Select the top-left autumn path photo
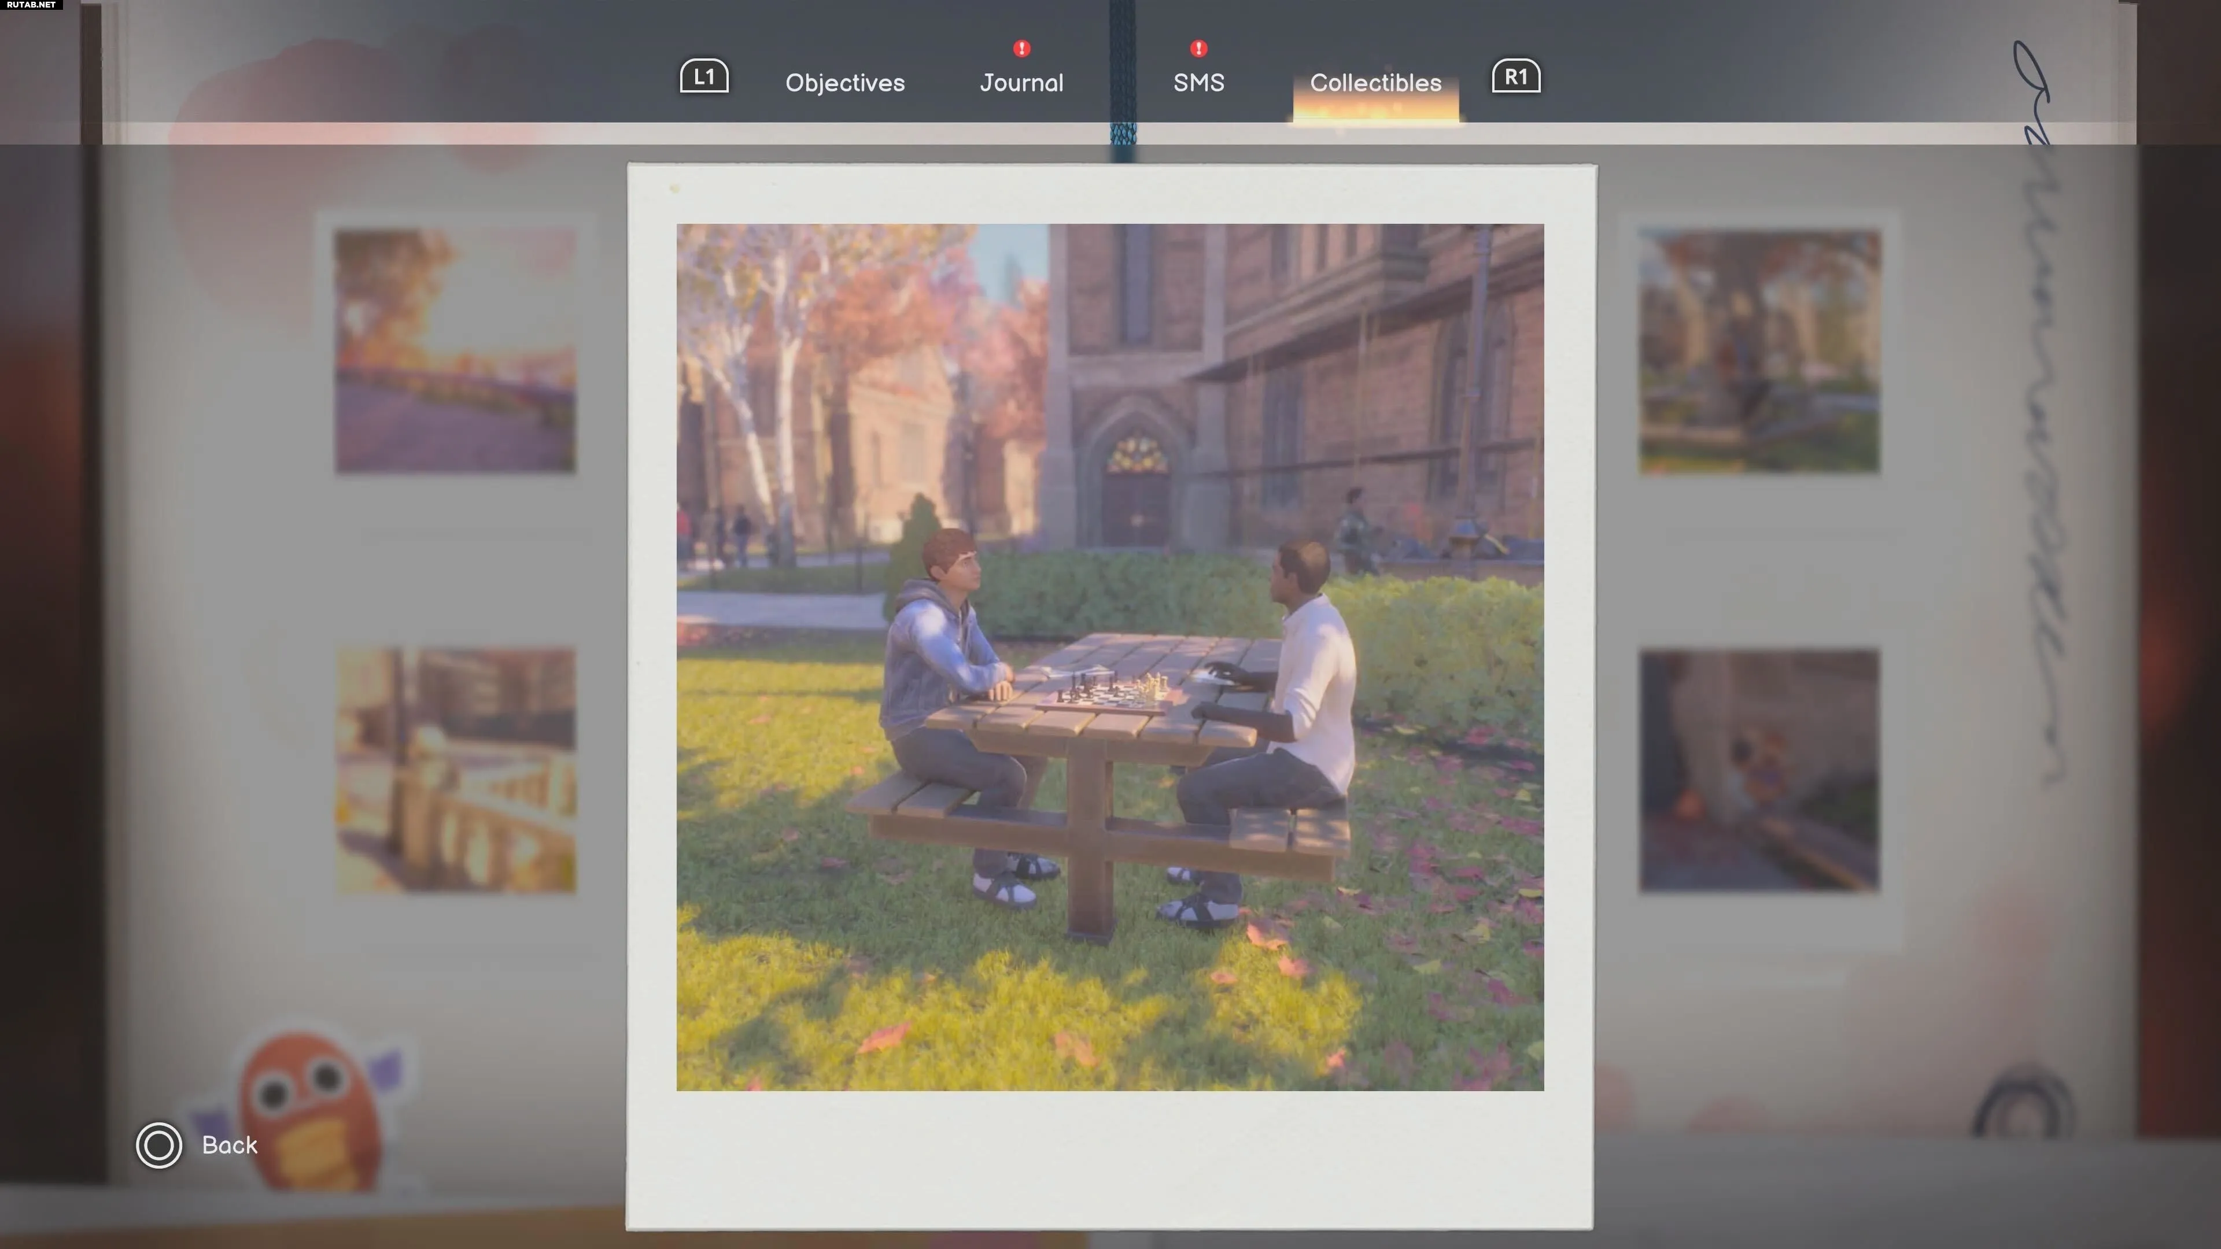 (x=455, y=351)
